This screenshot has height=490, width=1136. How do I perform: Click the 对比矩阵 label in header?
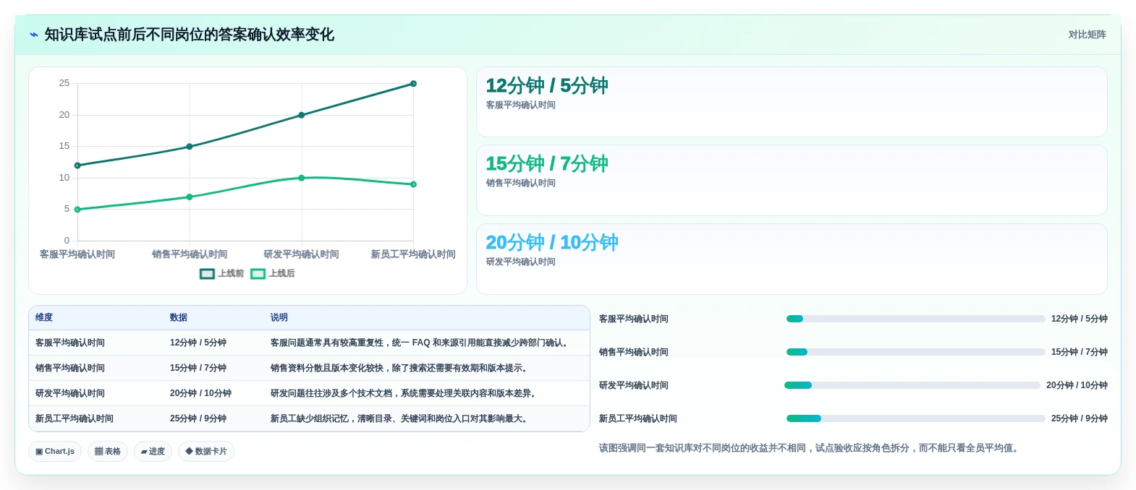pyautogui.click(x=1088, y=35)
